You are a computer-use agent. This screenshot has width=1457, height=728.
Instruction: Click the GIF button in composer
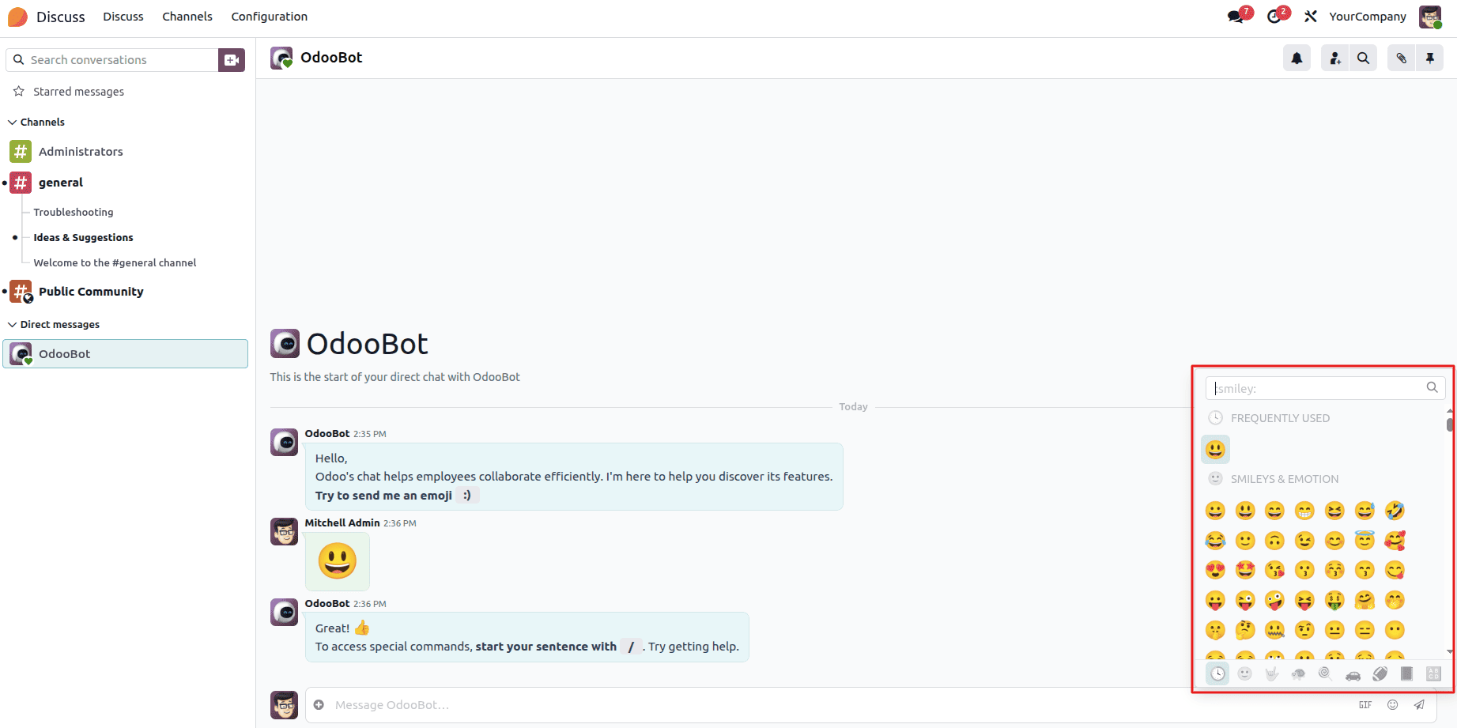[x=1365, y=704]
